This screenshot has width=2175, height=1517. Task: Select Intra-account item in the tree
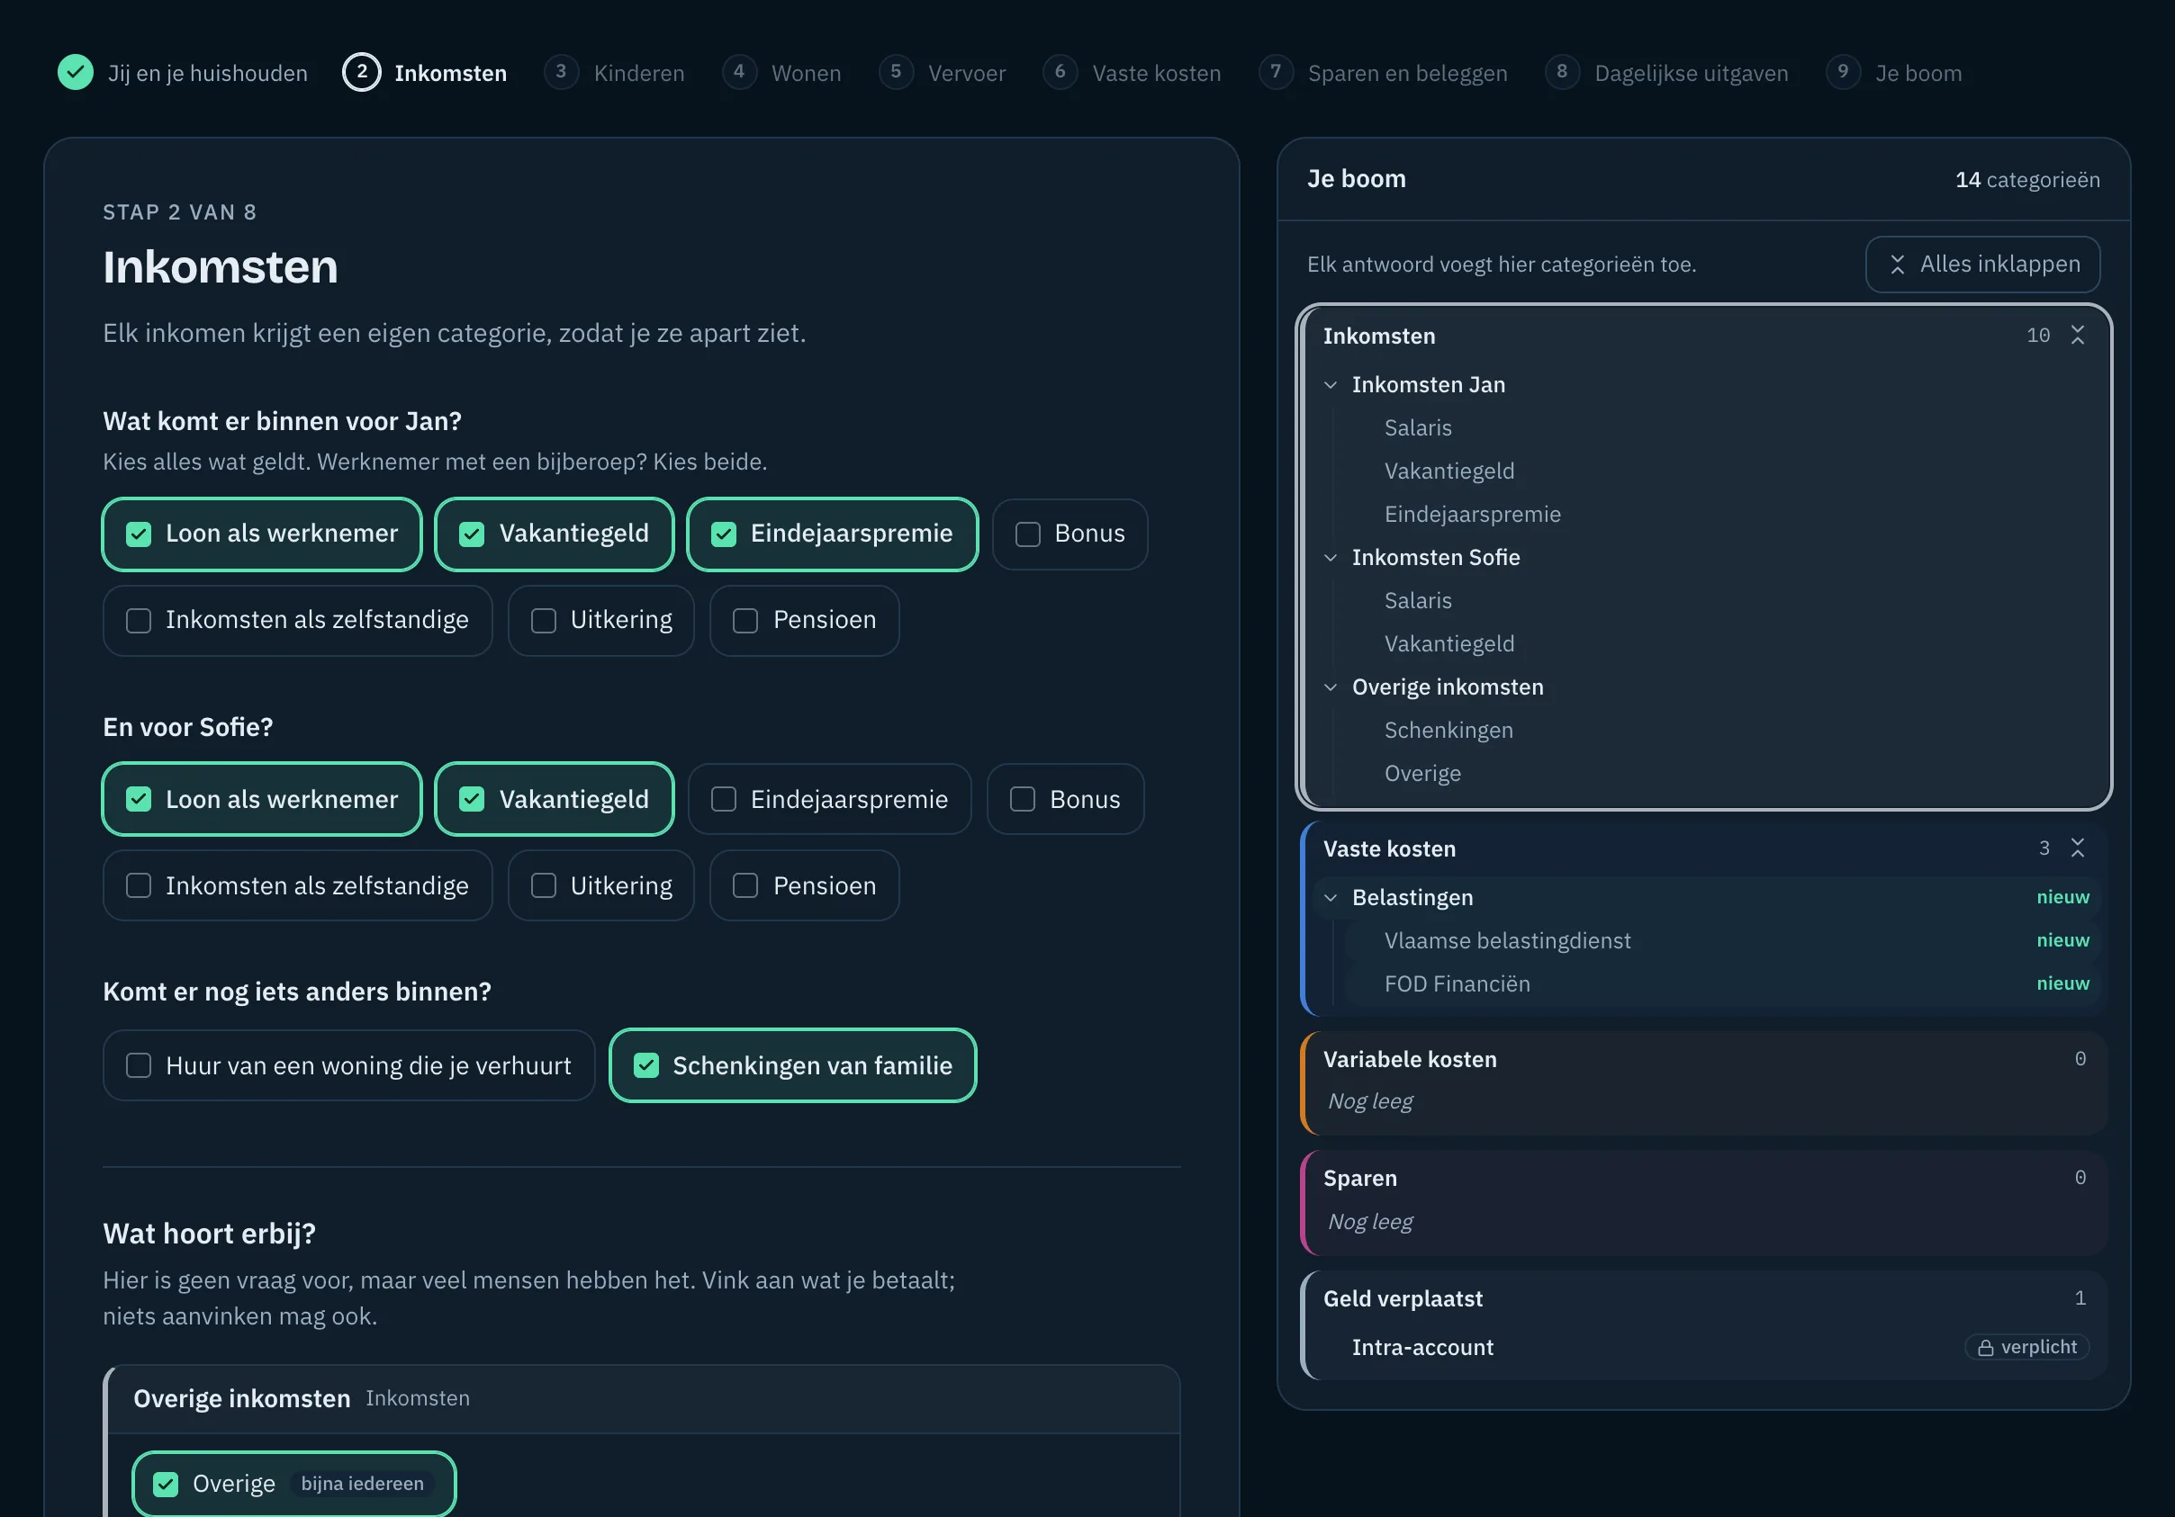click(x=1421, y=1348)
